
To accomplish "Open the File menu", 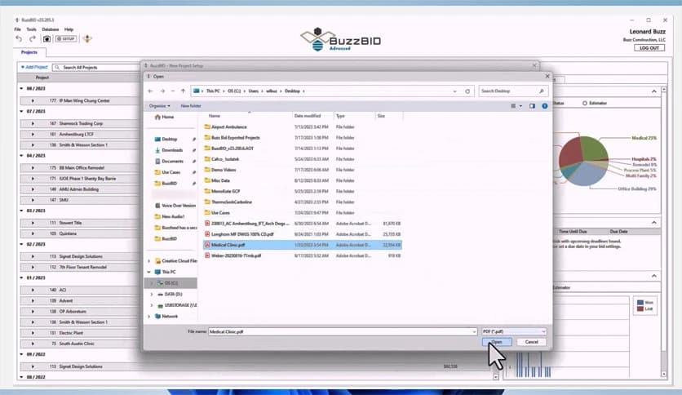I will click(18, 29).
